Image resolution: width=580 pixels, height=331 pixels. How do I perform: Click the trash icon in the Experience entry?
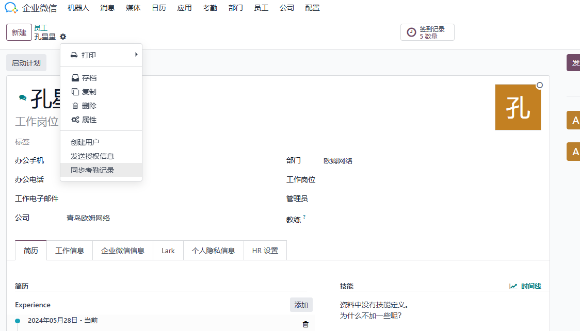[305, 324]
